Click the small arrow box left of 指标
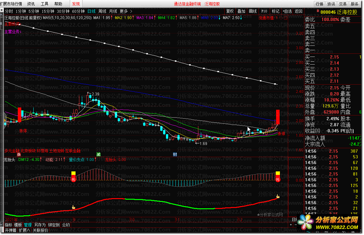Viewport: 364px width, 235px height. click(x=2, y=225)
